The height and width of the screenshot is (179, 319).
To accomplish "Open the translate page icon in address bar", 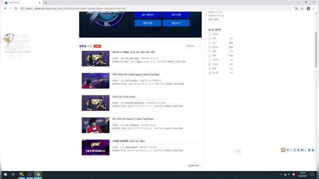I will [296, 8].
